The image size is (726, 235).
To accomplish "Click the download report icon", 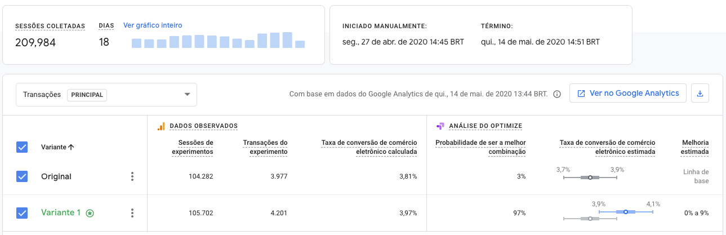I will 700,94.
